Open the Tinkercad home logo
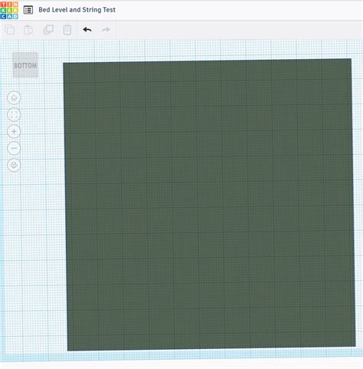Image resolution: width=363 pixels, height=369 pixels. coord(9,10)
